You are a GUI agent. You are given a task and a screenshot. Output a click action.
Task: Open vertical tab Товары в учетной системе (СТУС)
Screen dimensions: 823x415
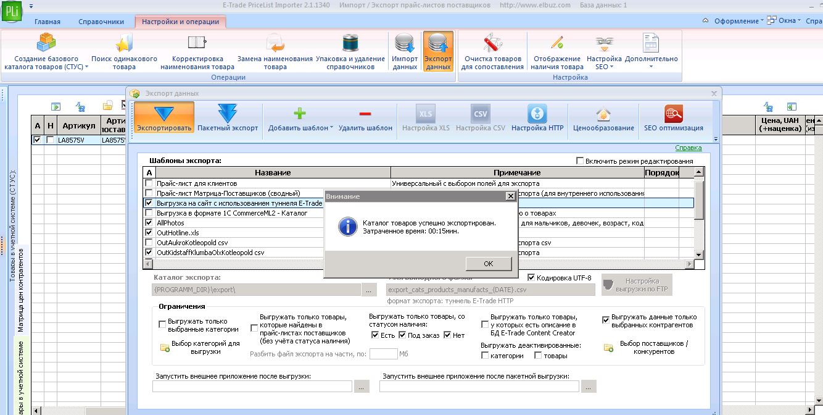pos(12,225)
